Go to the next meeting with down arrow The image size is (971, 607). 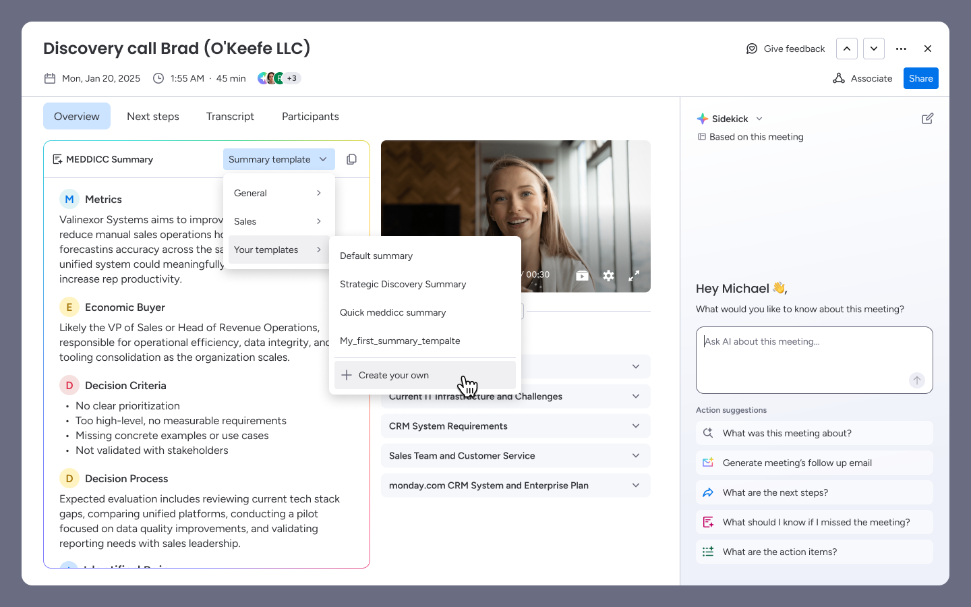pos(874,49)
